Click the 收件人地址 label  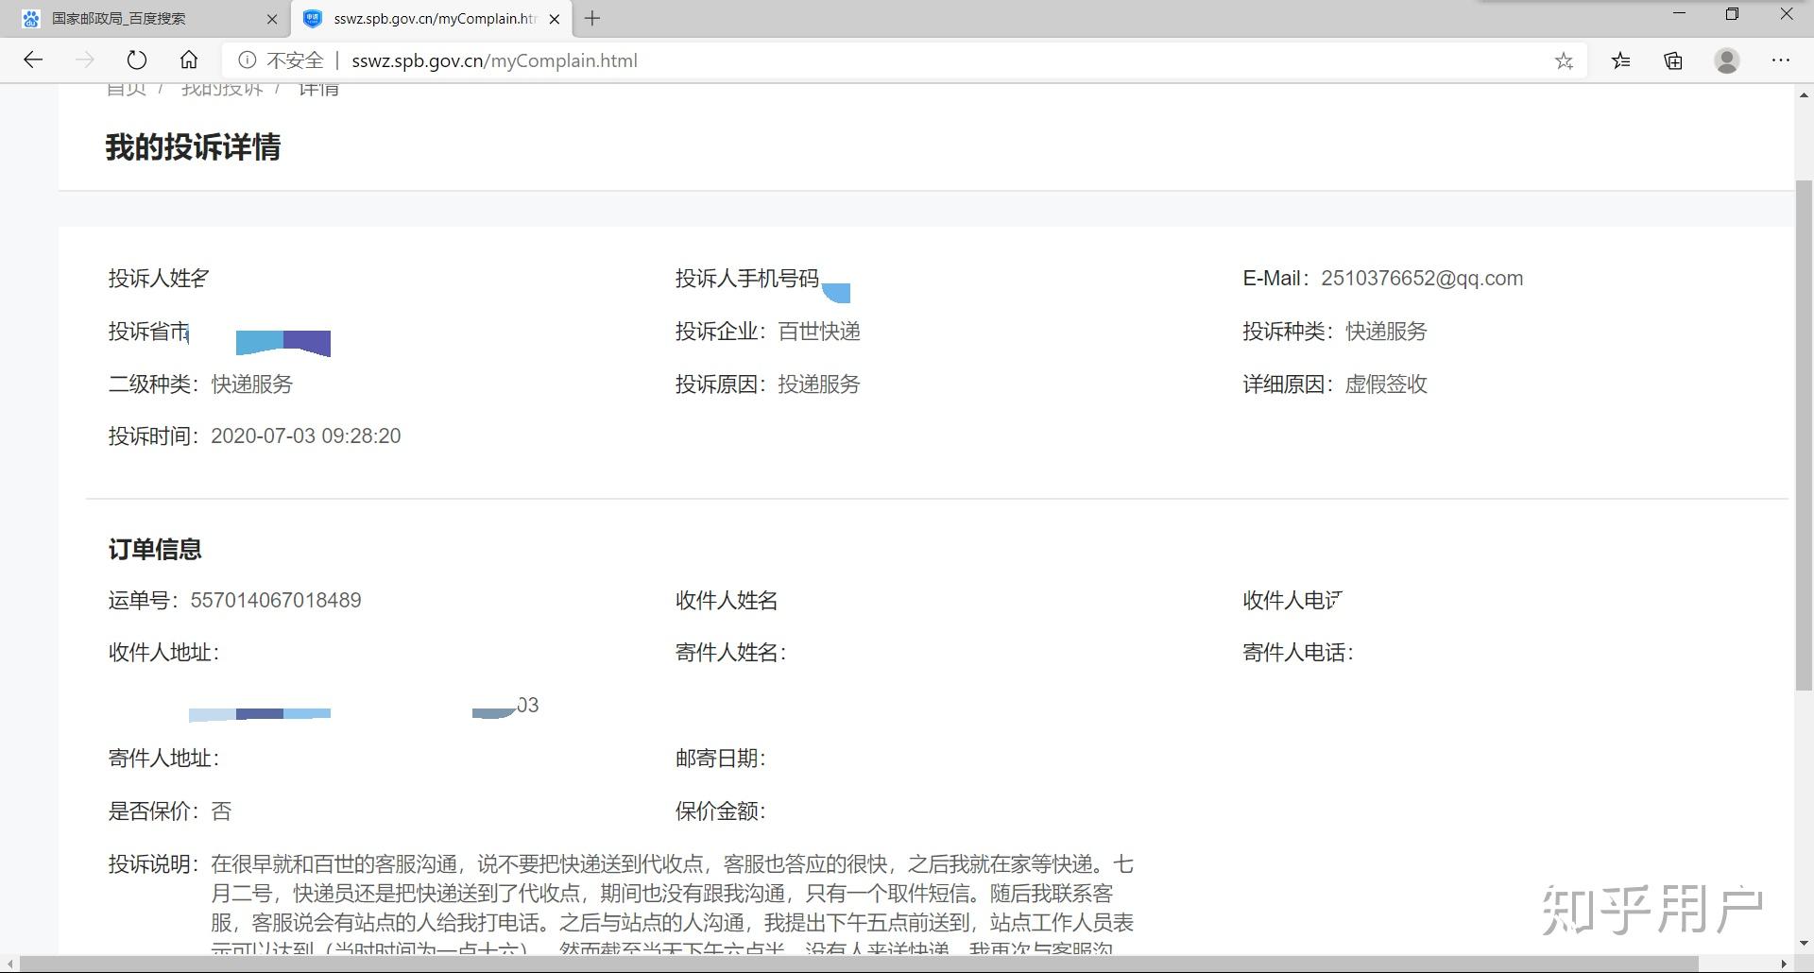163,653
